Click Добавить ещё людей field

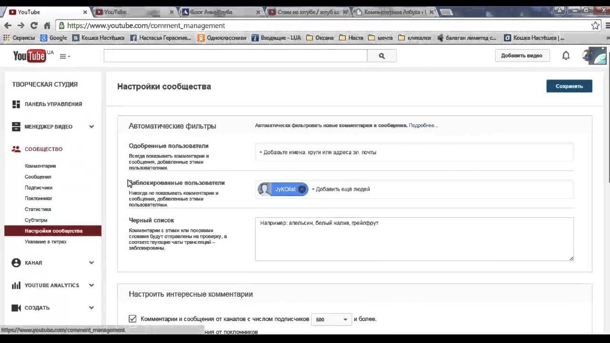click(x=341, y=189)
